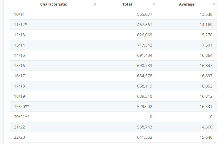This screenshot has height=144, width=217.
Task: Select the 22/23 season row label
Action: click(19, 137)
